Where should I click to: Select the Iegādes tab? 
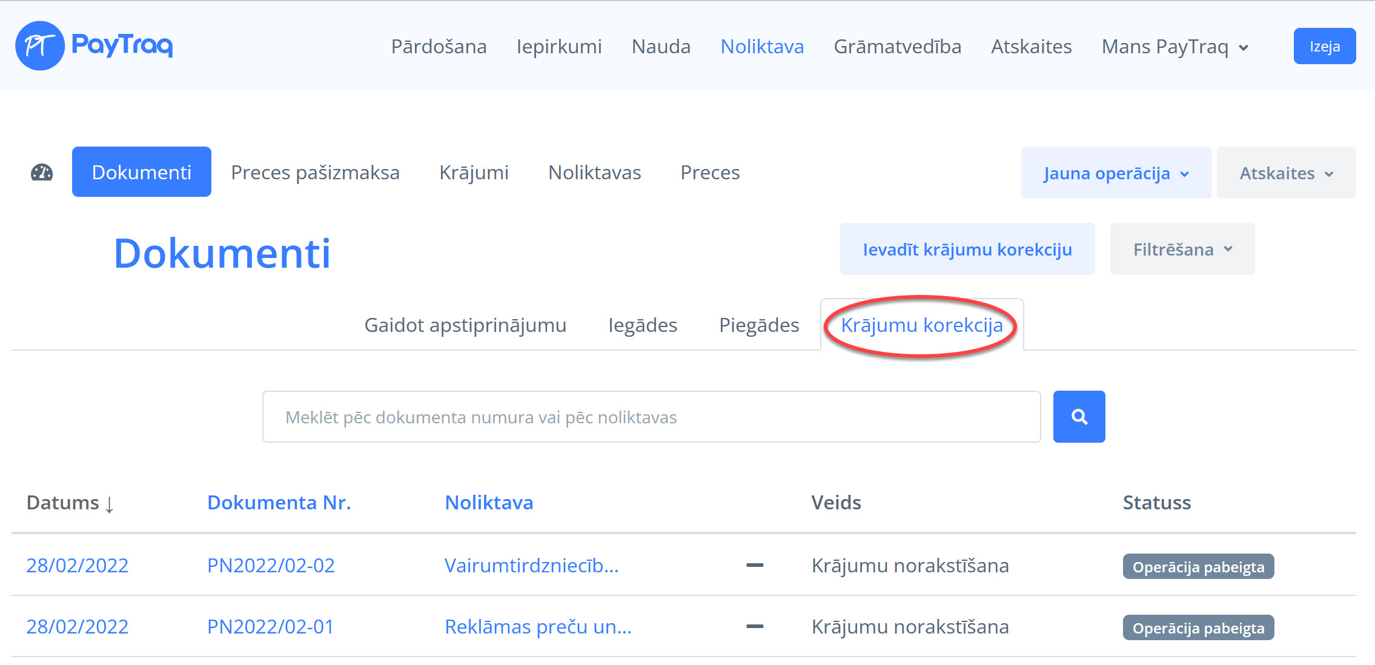pyautogui.click(x=642, y=325)
